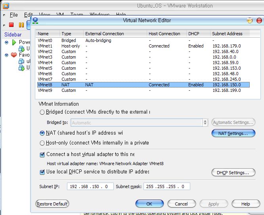Click the Virtual Network Editor globe icon
The height and width of the screenshot is (215, 264).
(x=35, y=21)
